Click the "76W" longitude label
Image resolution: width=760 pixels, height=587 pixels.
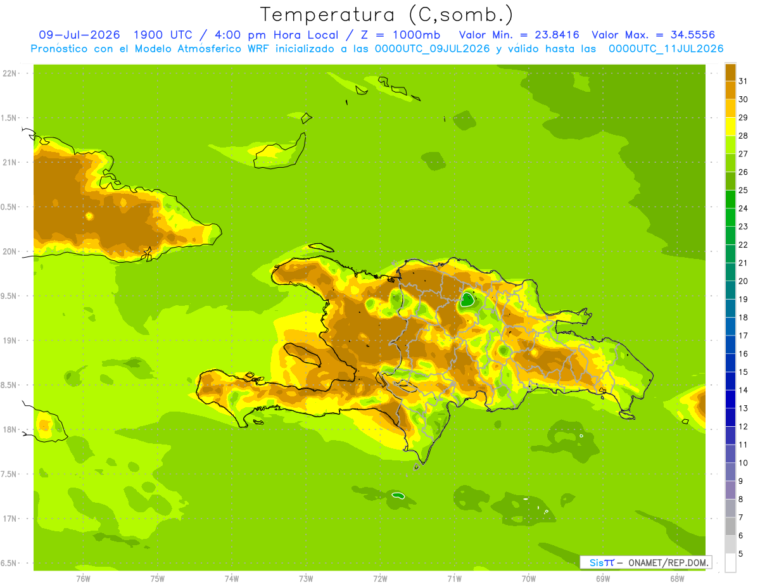[x=83, y=579]
